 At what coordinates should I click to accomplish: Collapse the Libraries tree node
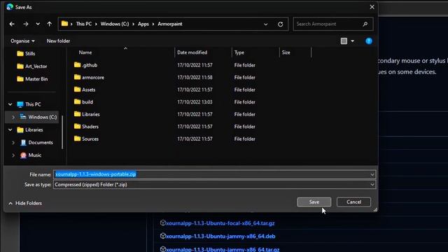point(10,130)
